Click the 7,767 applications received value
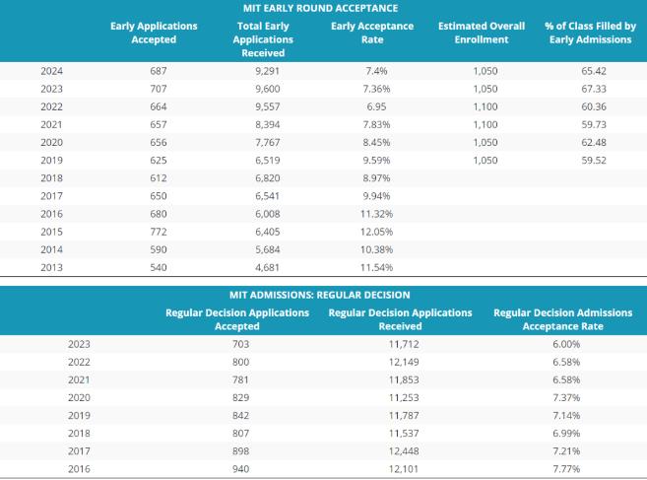This screenshot has width=647, height=480. pos(268,143)
